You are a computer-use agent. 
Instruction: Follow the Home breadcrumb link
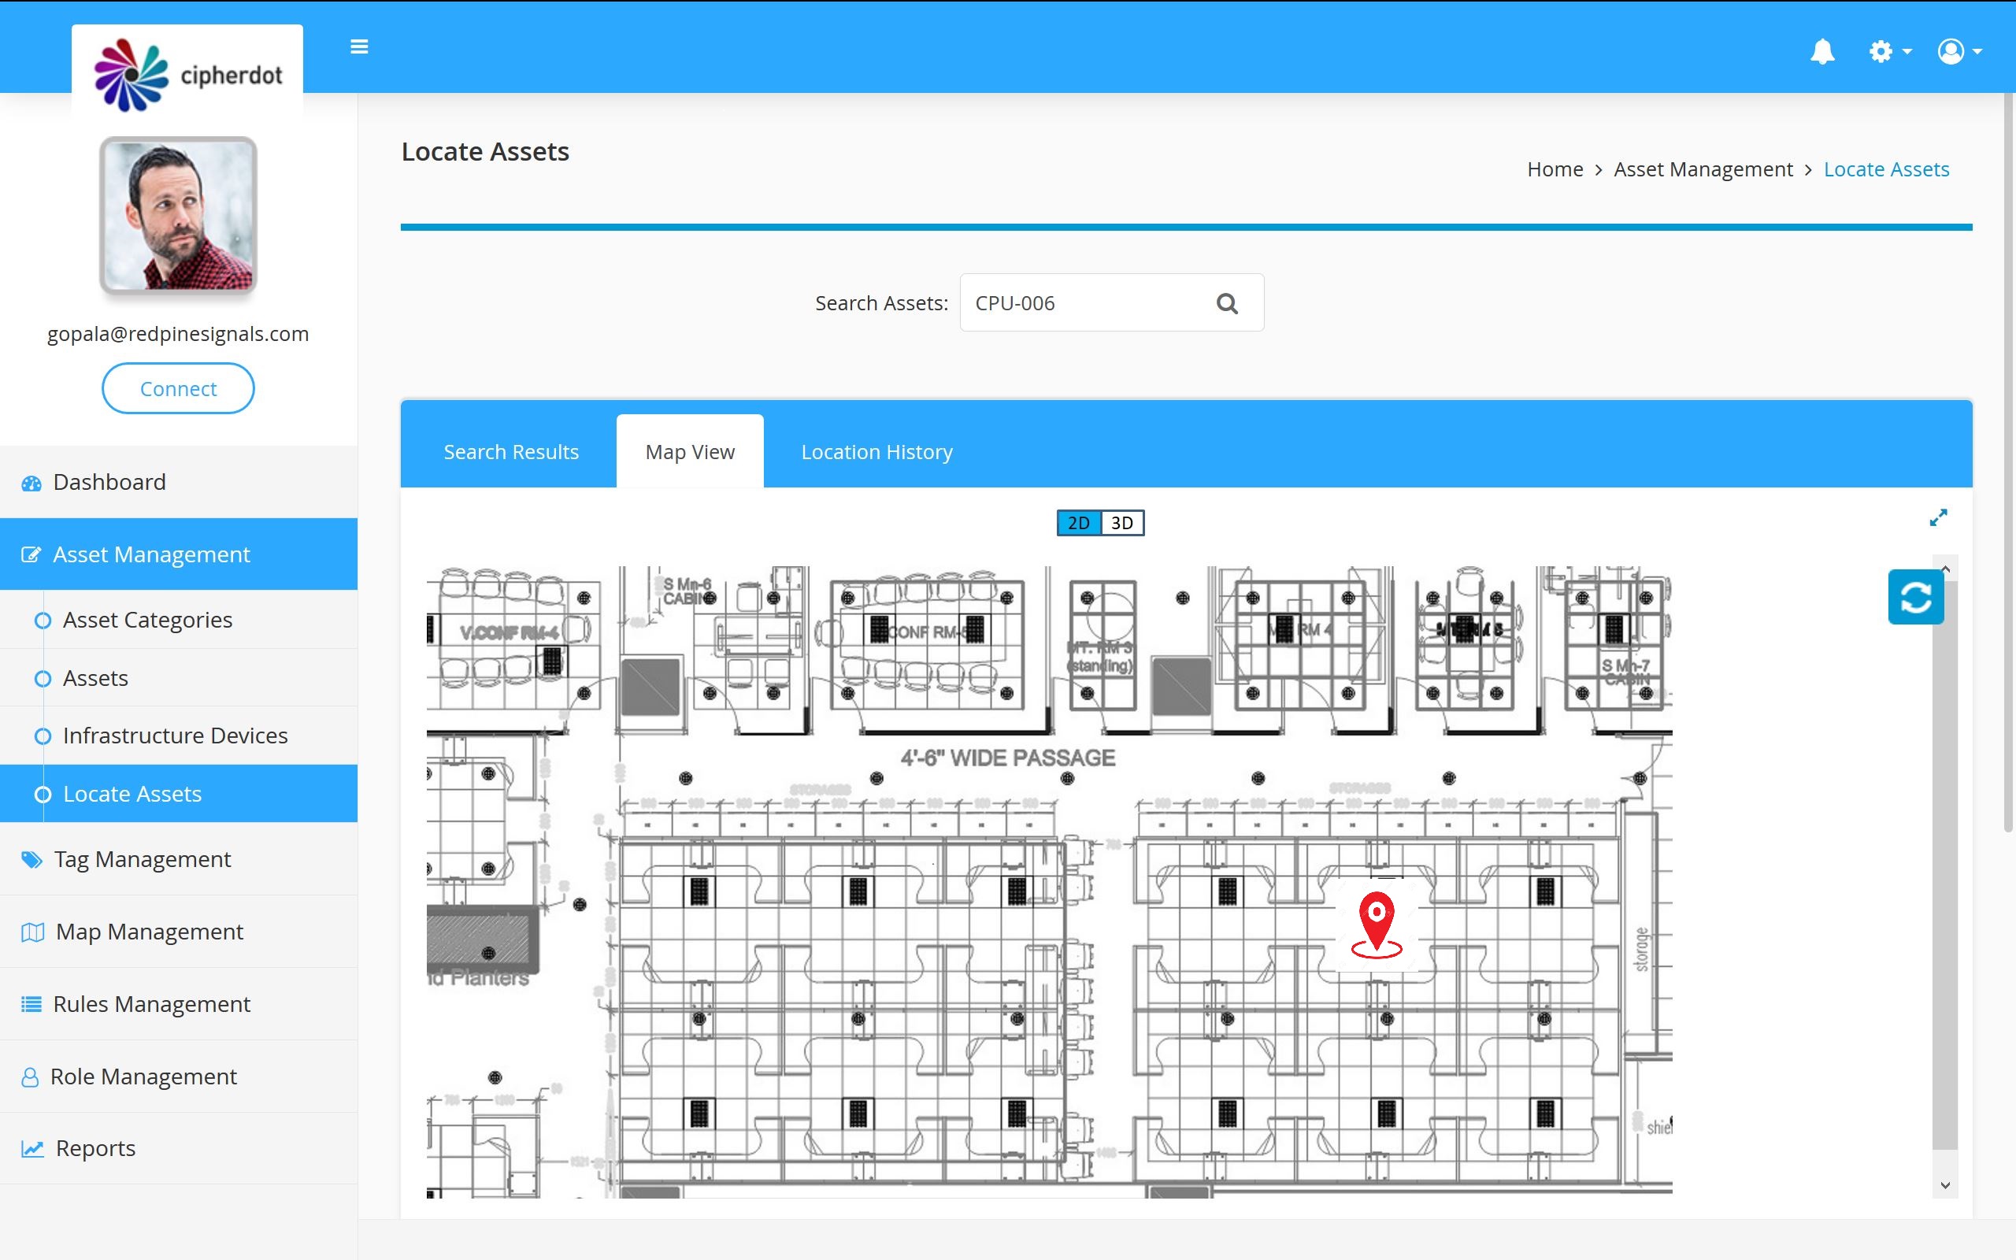pyautogui.click(x=1555, y=170)
